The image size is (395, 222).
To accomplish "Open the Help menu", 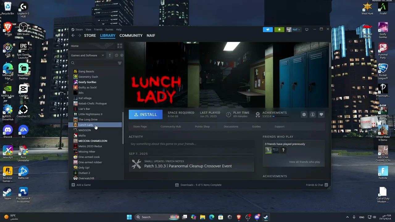I will 119,30.
